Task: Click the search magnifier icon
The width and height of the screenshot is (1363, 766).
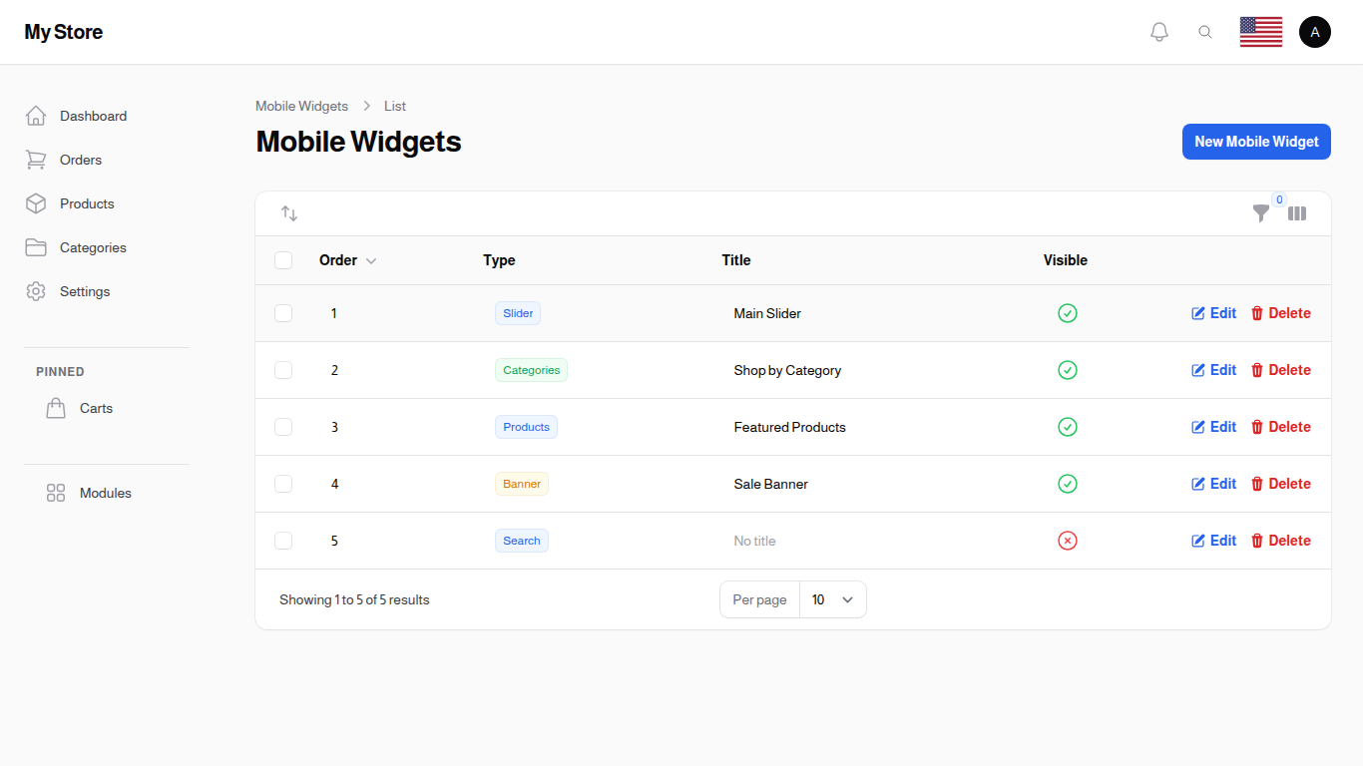Action: (1205, 31)
